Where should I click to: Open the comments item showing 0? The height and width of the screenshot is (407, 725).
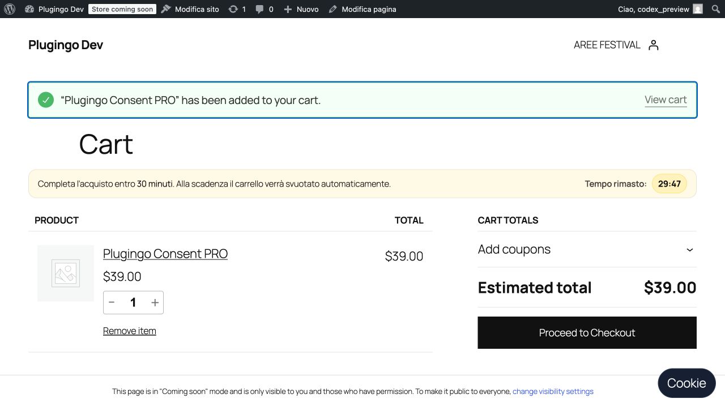coord(265,9)
